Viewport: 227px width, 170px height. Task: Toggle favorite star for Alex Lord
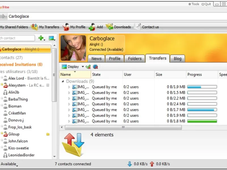point(2,77)
